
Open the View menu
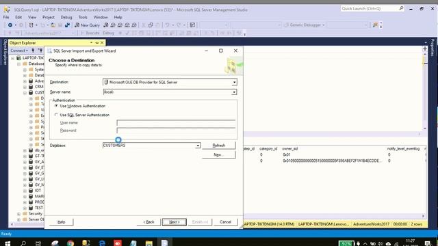(32, 17)
